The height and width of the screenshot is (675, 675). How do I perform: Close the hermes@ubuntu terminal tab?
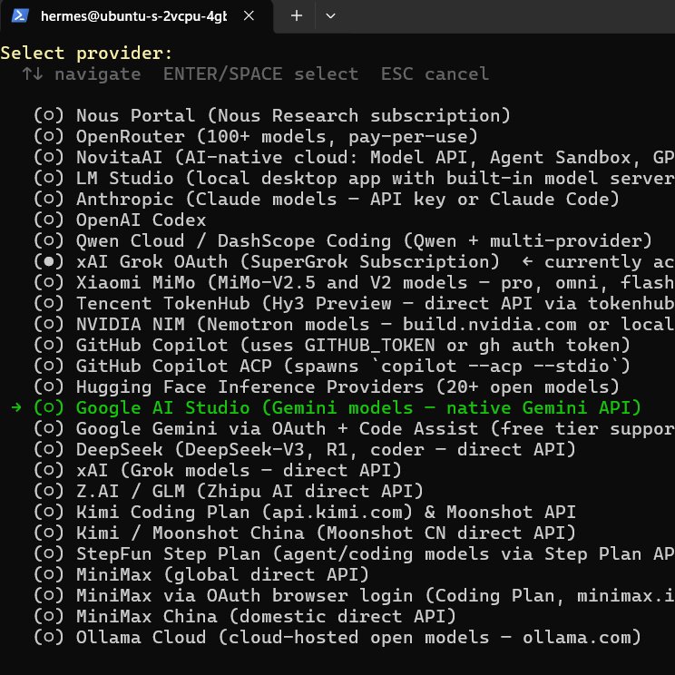tap(249, 16)
